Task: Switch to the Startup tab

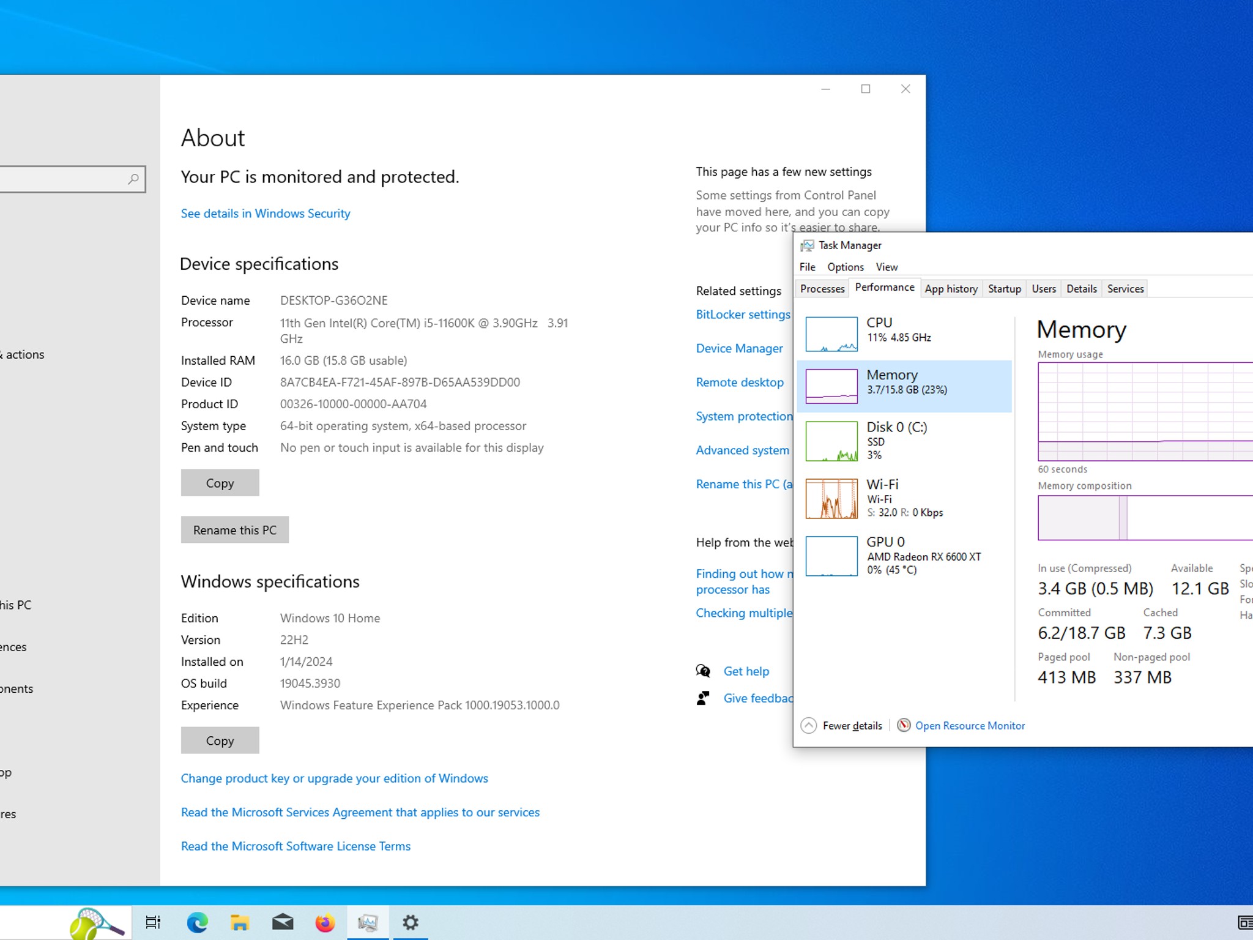Action: [x=1004, y=289]
